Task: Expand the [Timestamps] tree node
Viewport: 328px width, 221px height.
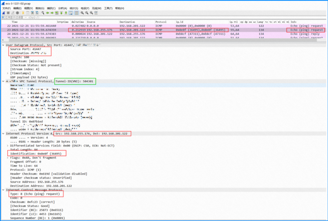Action: (8, 73)
